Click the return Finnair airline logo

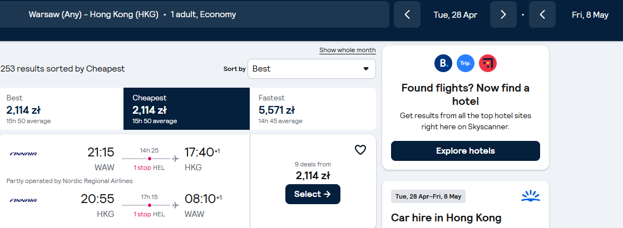click(23, 200)
